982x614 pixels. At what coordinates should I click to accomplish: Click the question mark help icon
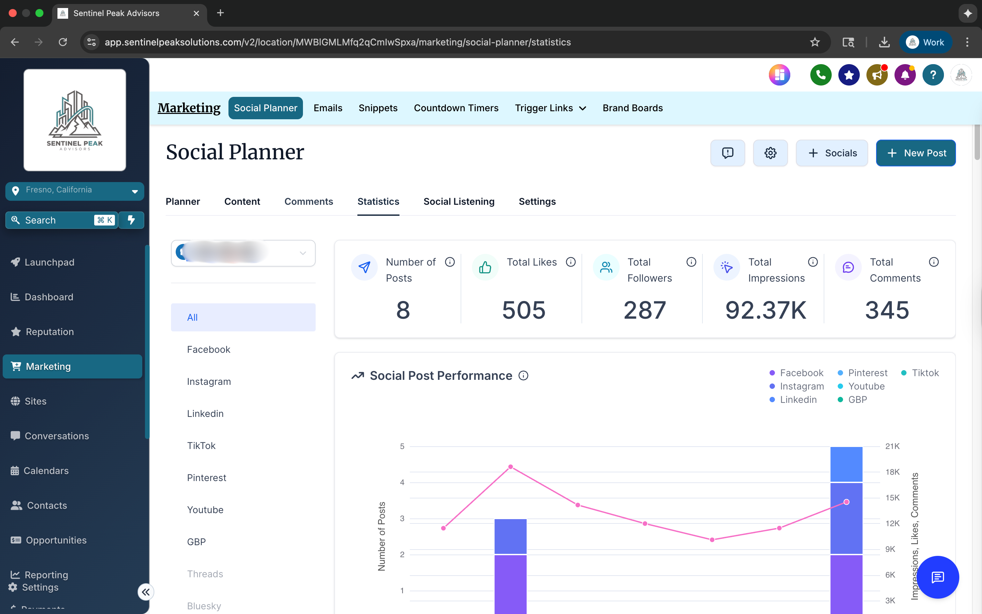tap(933, 75)
